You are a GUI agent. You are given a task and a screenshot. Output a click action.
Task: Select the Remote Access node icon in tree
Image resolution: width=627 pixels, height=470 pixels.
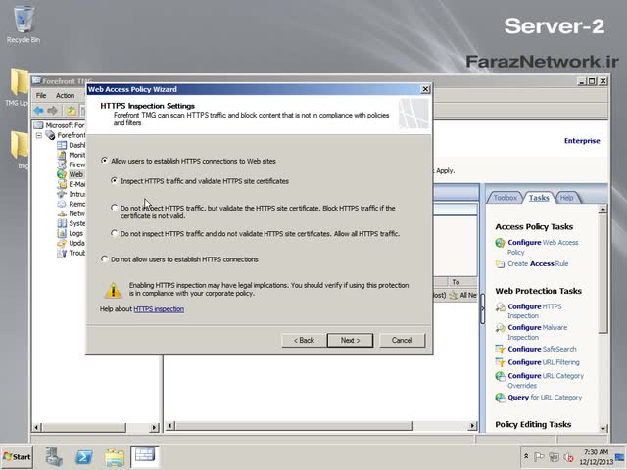pyautogui.click(x=62, y=204)
